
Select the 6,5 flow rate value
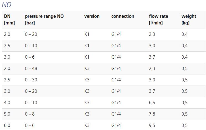click(152, 102)
